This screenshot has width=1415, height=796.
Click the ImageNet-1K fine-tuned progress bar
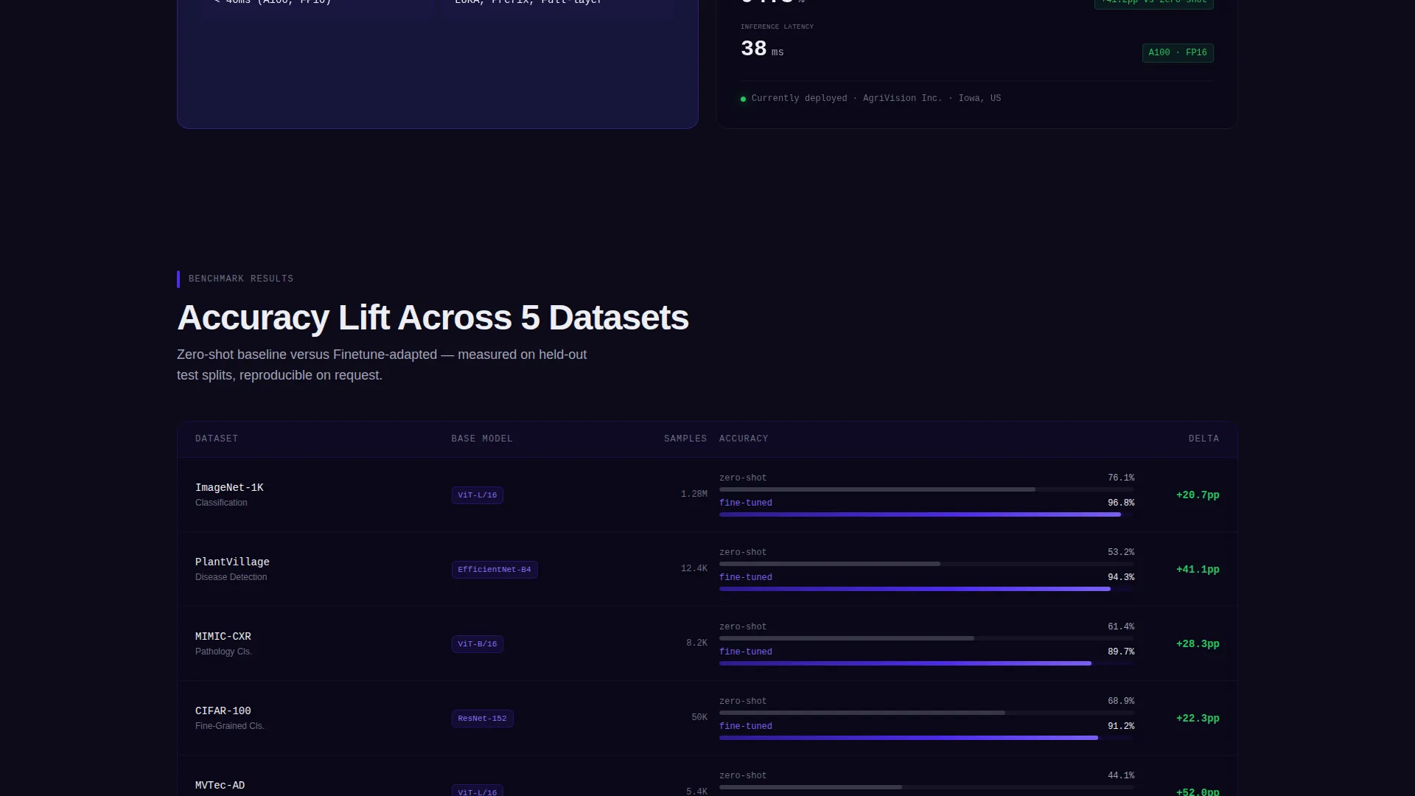tap(926, 514)
